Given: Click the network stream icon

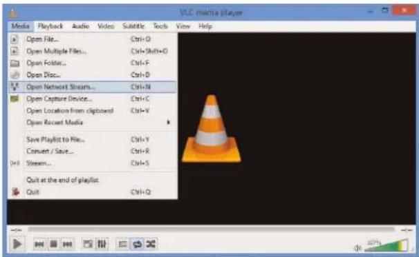Looking at the screenshot, I should coord(15,87).
